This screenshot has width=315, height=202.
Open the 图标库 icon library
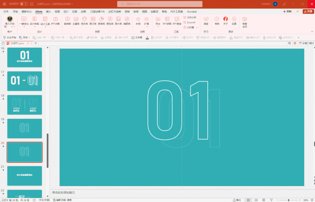(x=110, y=20)
